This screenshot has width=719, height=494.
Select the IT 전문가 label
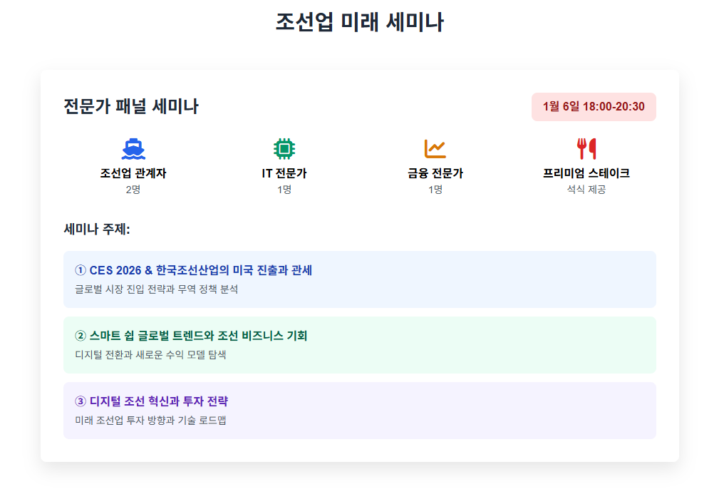click(x=284, y=173)
